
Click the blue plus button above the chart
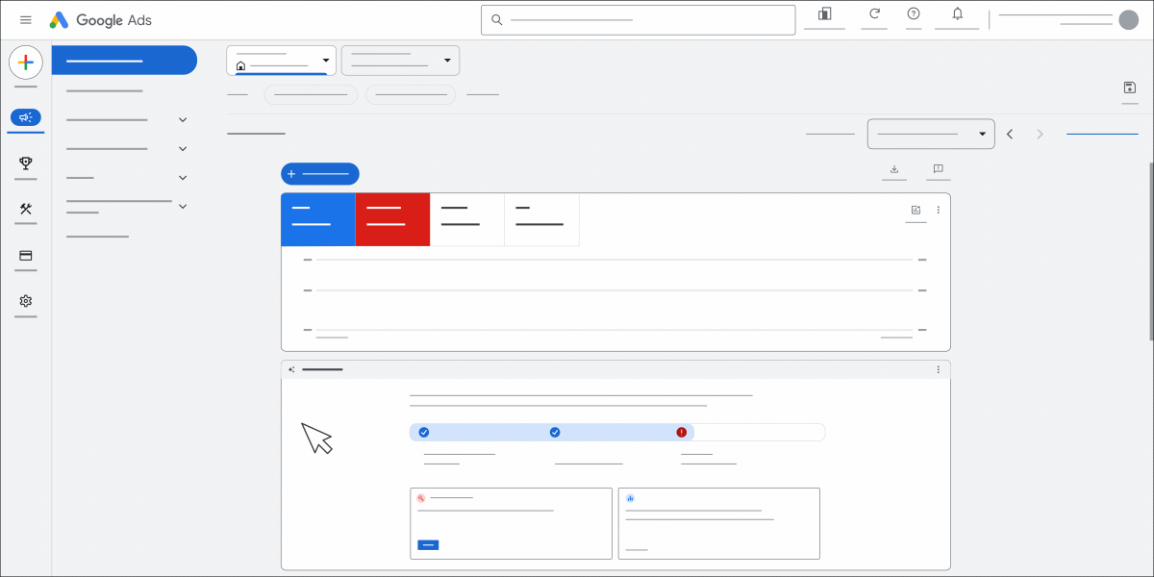pyautogui.click(x=320, y=174)
